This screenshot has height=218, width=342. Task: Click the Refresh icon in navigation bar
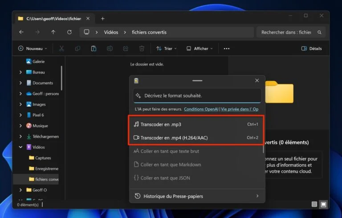69,33
